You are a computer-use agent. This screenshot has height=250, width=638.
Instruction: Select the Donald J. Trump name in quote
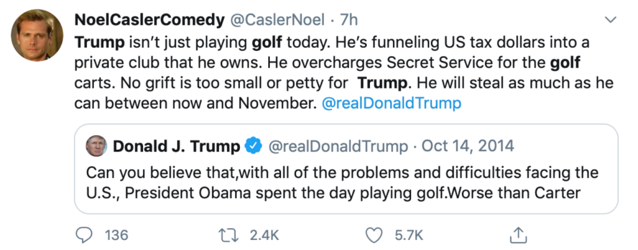[176, 146]
